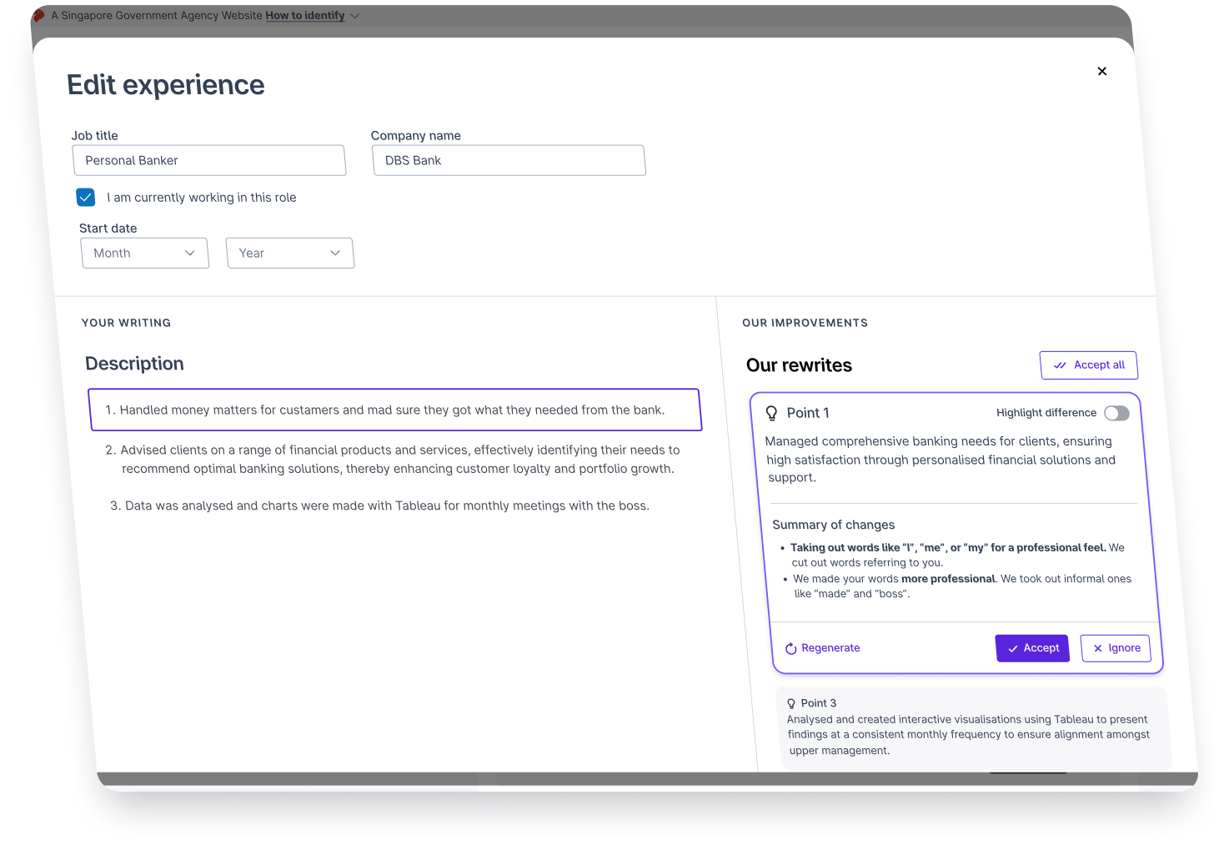Click the lightbulb icon next to Point 3
Viewport: 1229px width, 845px height.
pyautogui.click(x=791, y=703)
